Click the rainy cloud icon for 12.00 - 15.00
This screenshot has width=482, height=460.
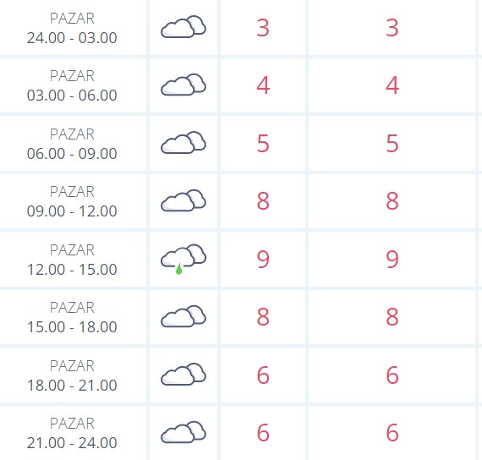click(183, 260)
